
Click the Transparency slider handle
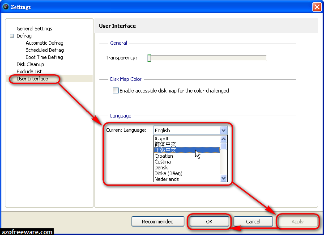tap(149, 58)
